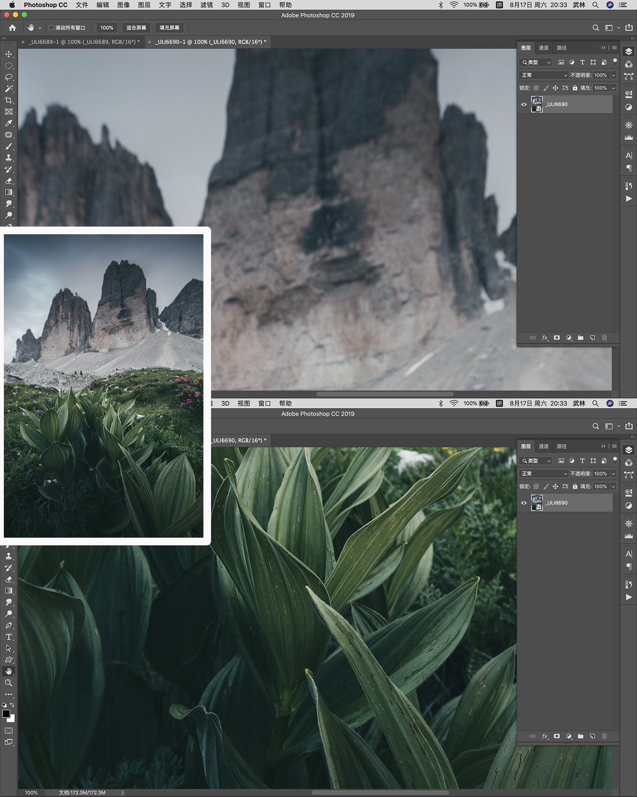
Task: Open 正常 blend mode dropdown in lower Layers panel
Action: (x=544, y=474)
